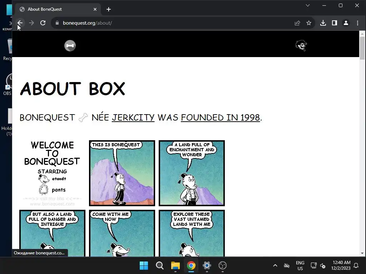The width and height of the screenshot is (366, 274).
Task: Open the Chrome profile avatar menu
Action: click(346, 23)
